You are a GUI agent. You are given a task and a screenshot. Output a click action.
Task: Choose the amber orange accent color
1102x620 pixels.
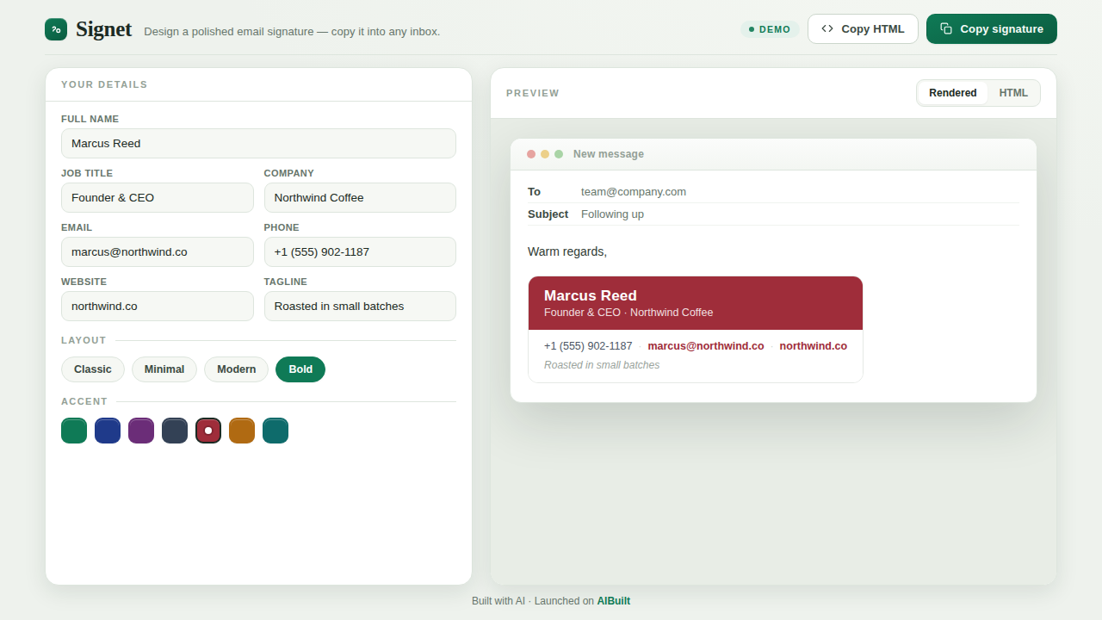(x=242, y=431)
